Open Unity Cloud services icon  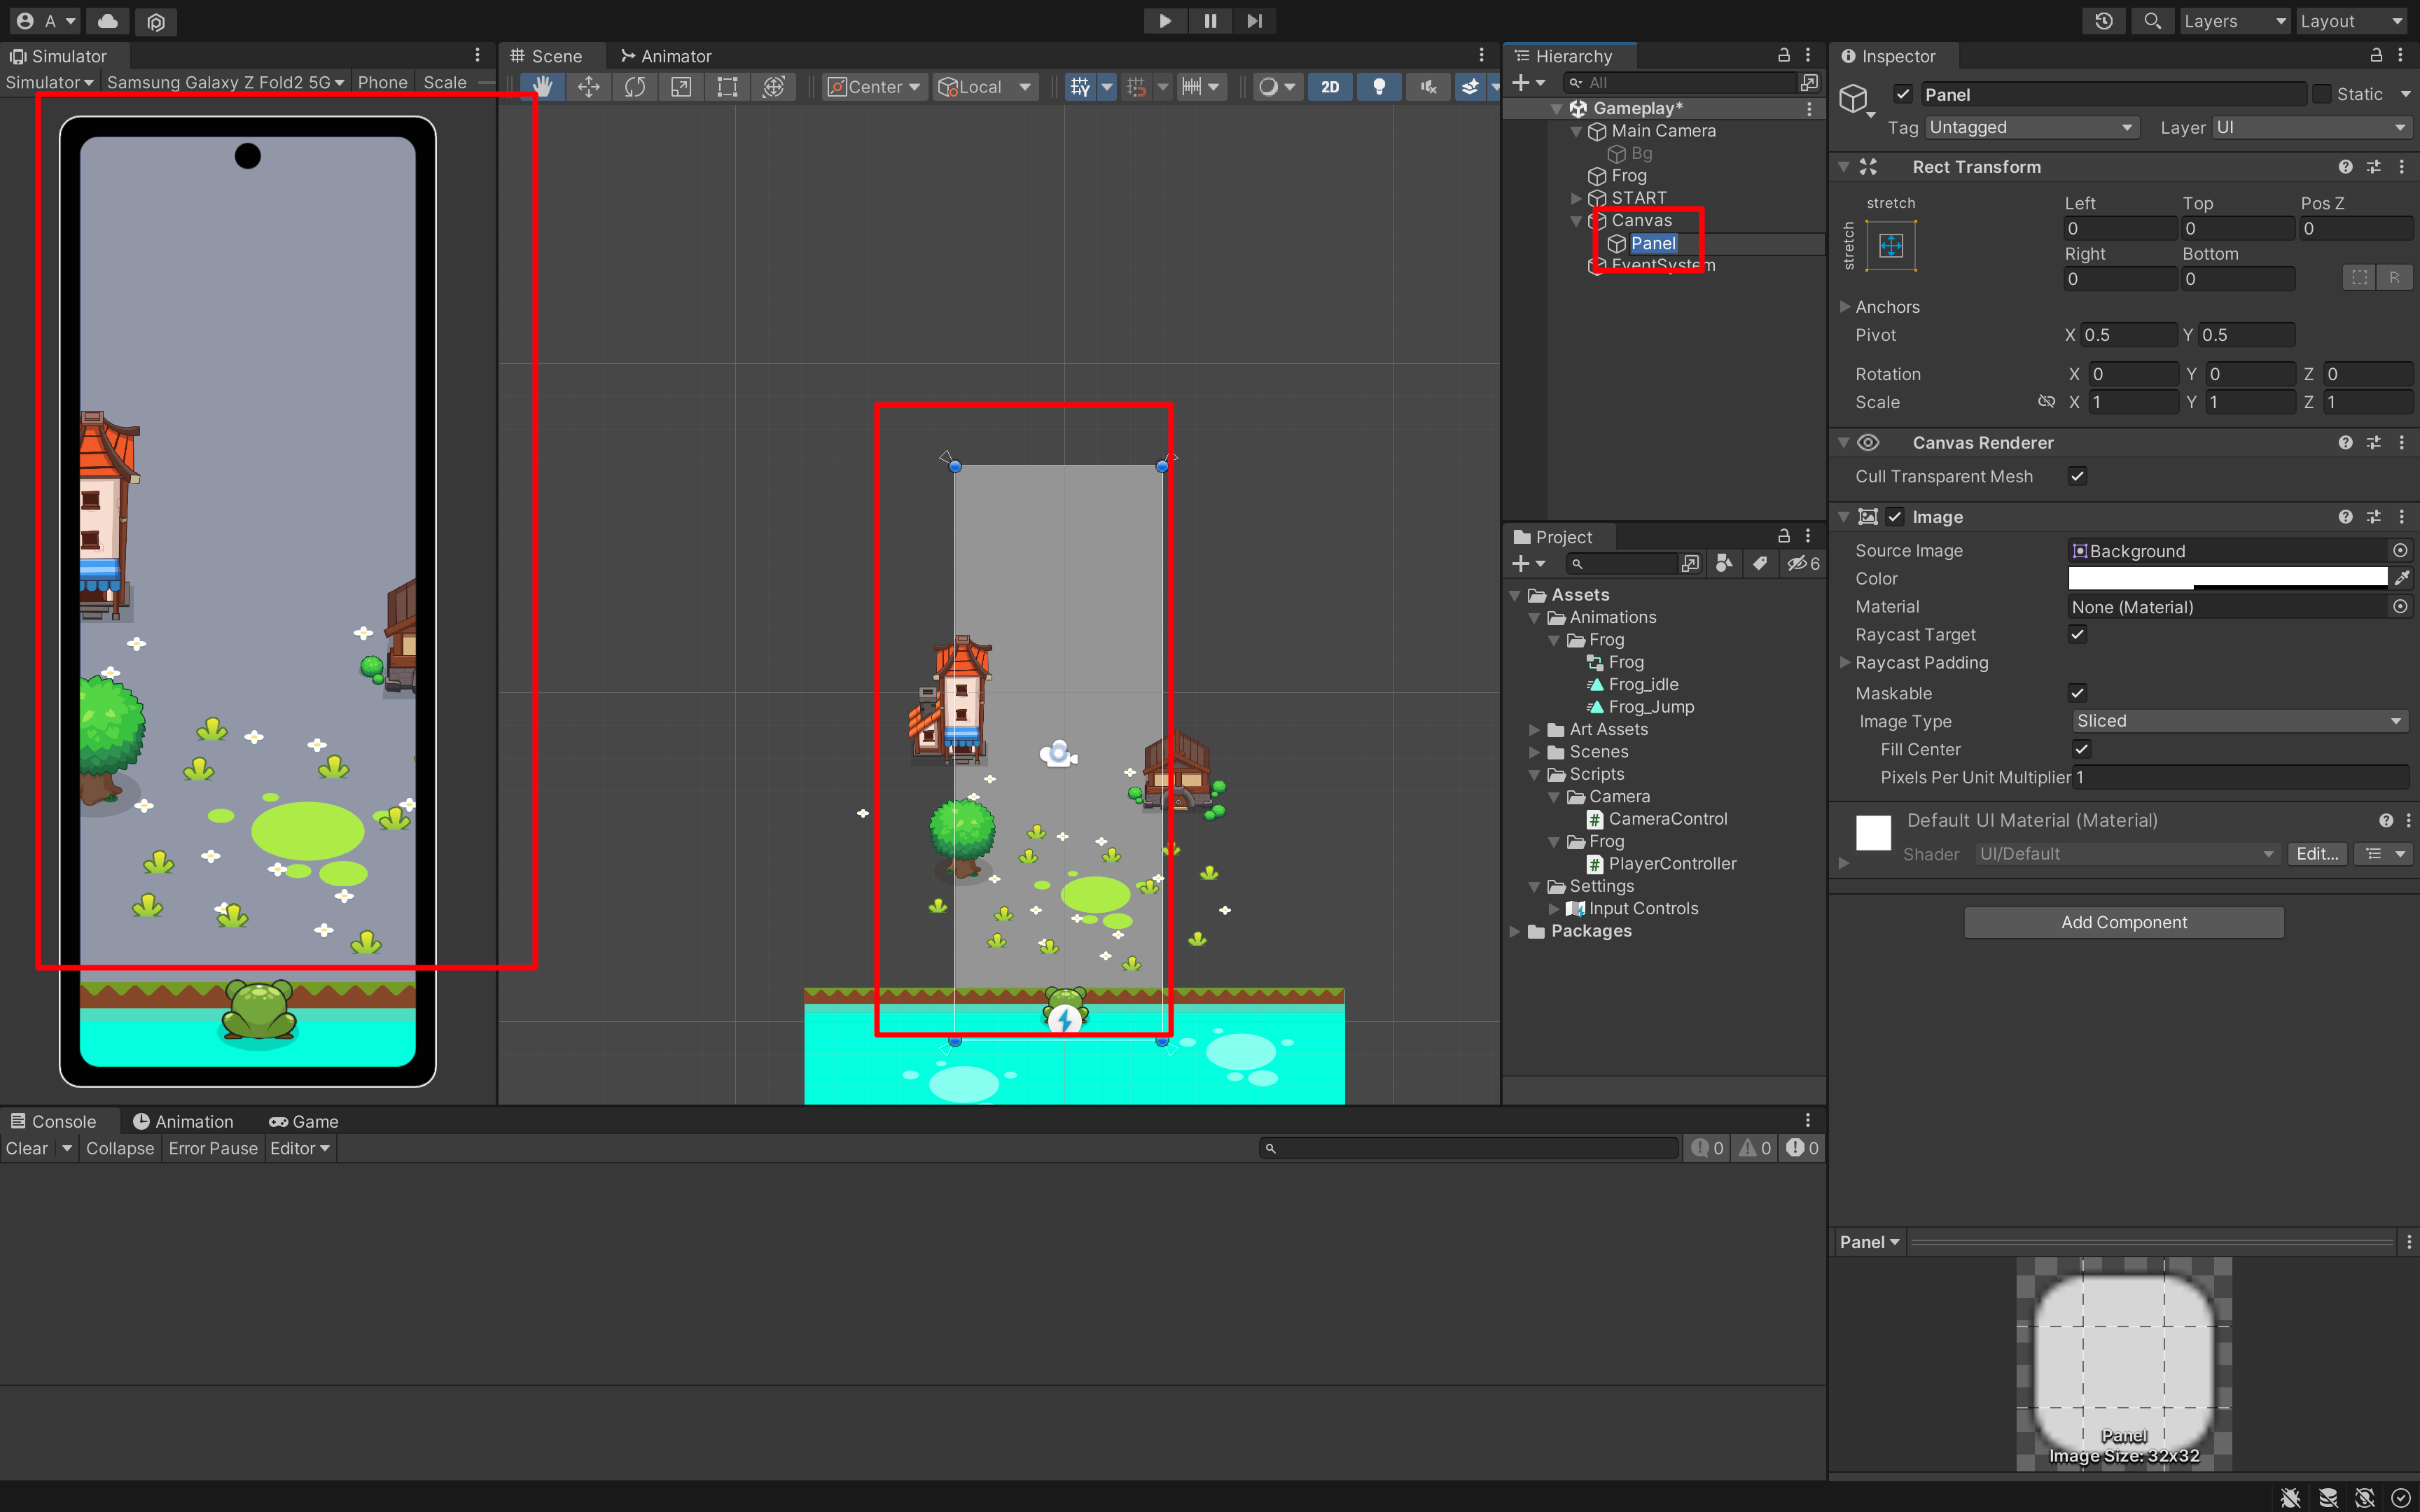108,21
